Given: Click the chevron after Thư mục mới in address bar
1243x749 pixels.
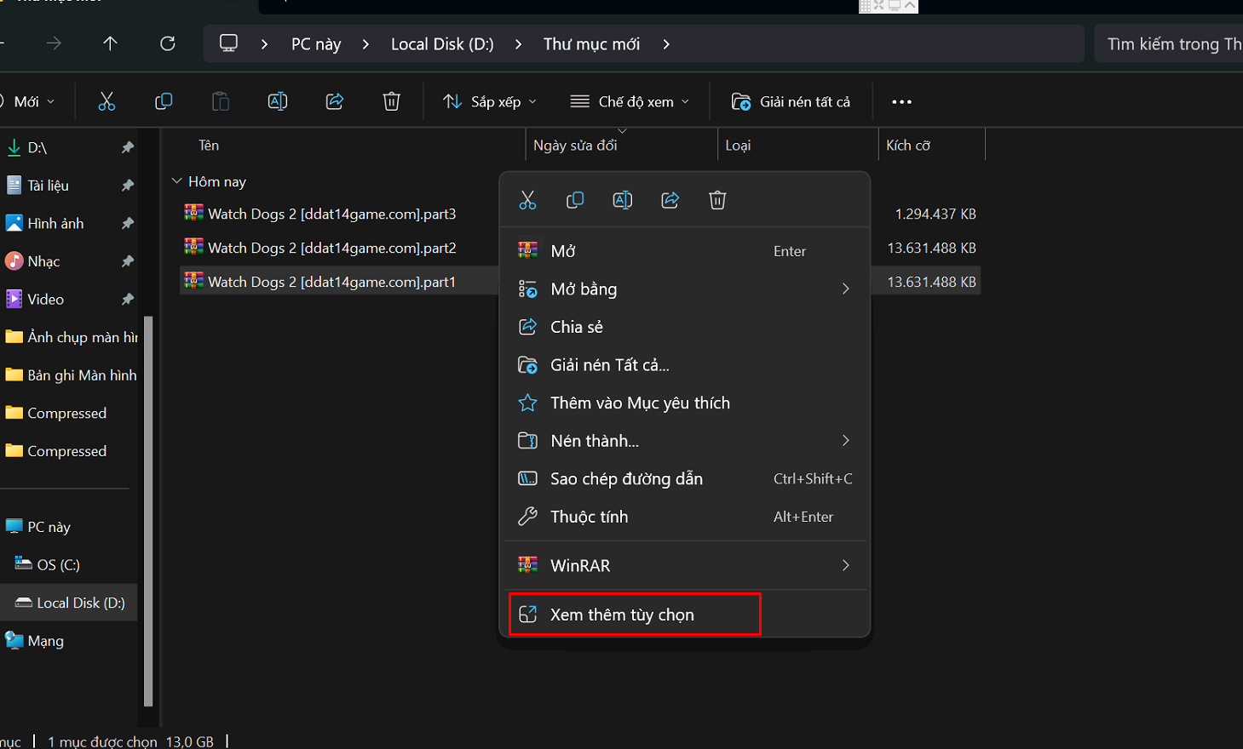Looking at the screenshot, I should (x=666, y=43).
